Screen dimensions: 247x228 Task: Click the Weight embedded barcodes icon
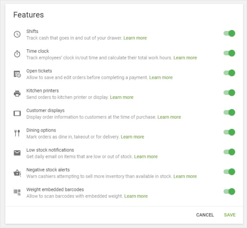click(17, 192)
